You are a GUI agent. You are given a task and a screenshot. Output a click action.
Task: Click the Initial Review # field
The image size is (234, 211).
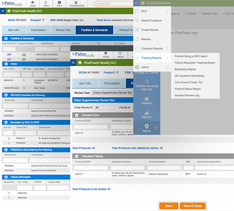[105, 108]
